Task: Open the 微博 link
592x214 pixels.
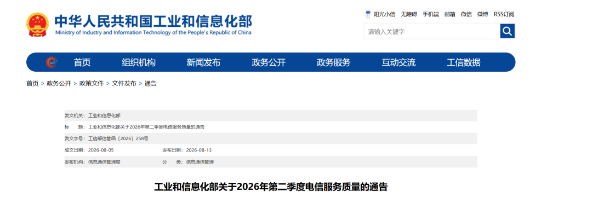Action: pos(482,14)
